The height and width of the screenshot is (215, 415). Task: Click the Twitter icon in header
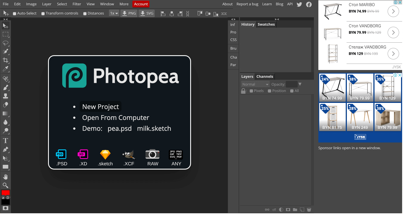[x=299, y=4]
